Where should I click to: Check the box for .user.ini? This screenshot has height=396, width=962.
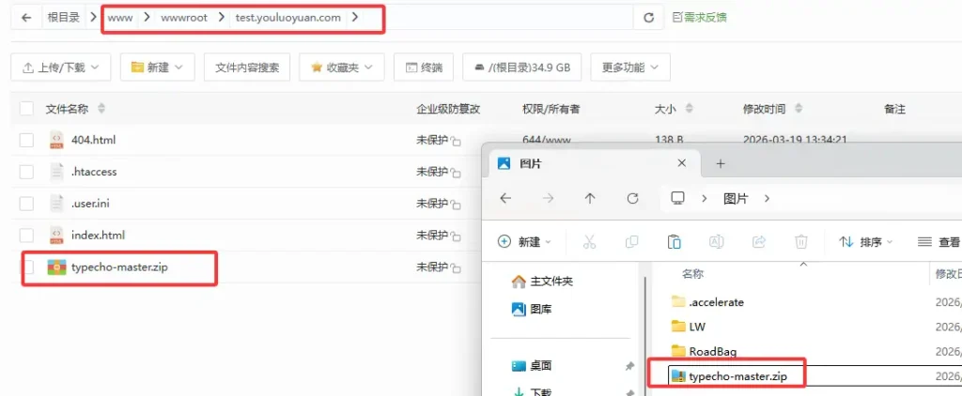point(26,204)
